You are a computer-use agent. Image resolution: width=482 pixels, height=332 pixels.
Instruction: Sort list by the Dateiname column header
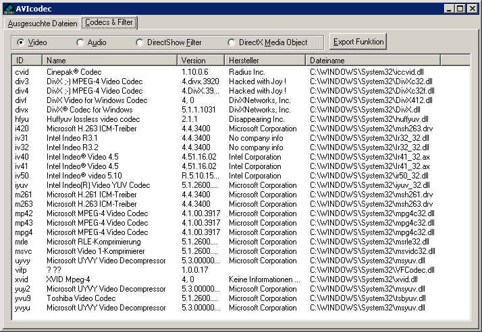(373, 61)
